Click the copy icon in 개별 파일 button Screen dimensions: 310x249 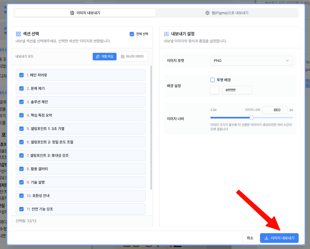(x=98, y=57)
